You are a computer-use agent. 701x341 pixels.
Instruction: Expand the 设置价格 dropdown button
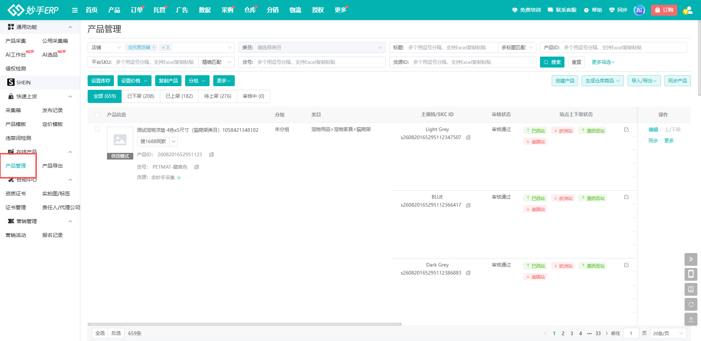135,81
